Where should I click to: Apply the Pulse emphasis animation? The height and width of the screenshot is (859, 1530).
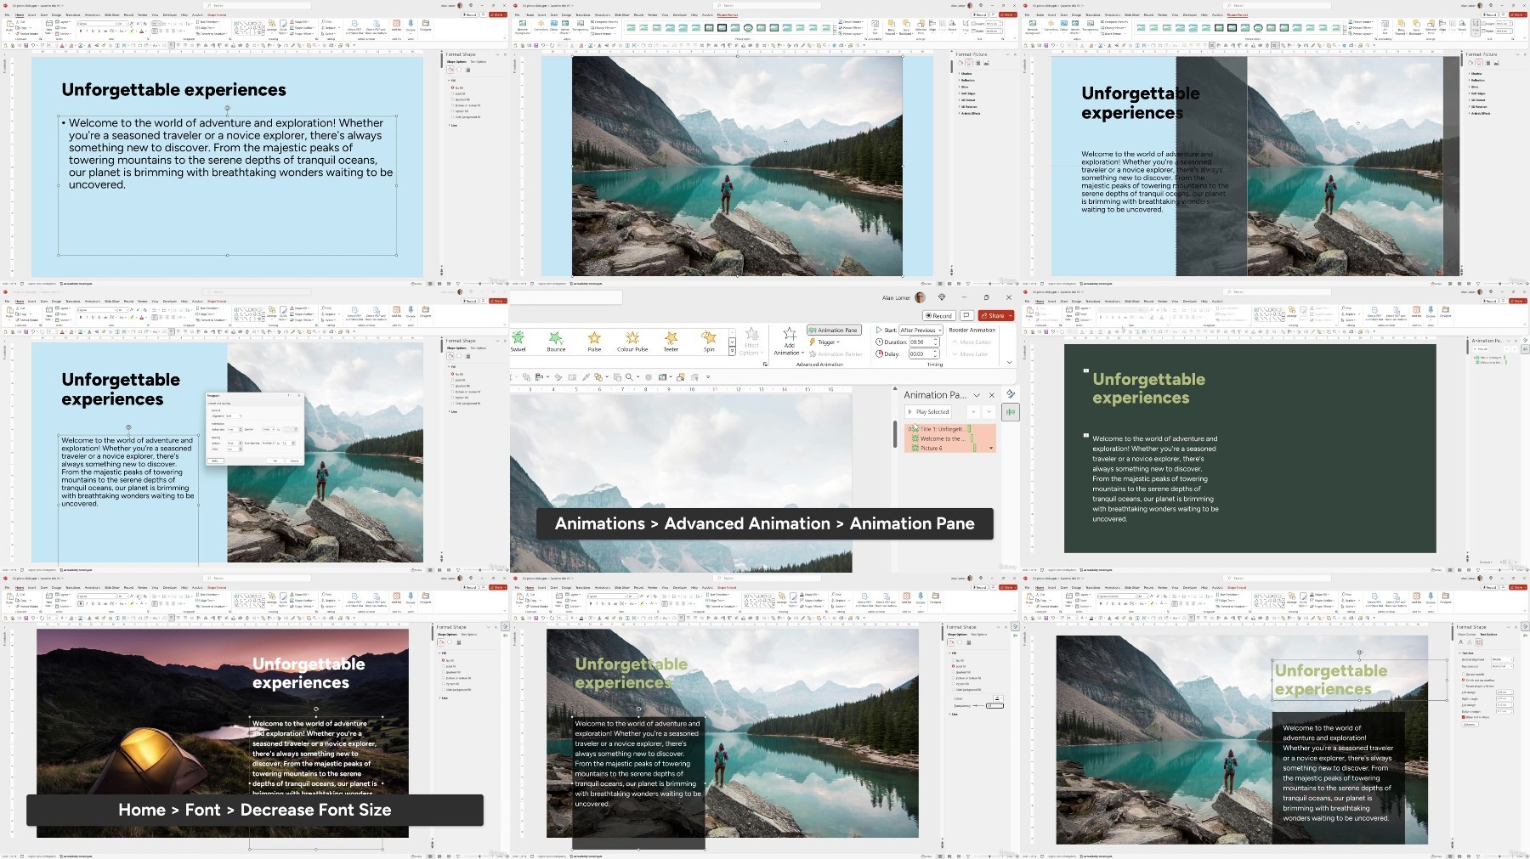pos(594,342)
